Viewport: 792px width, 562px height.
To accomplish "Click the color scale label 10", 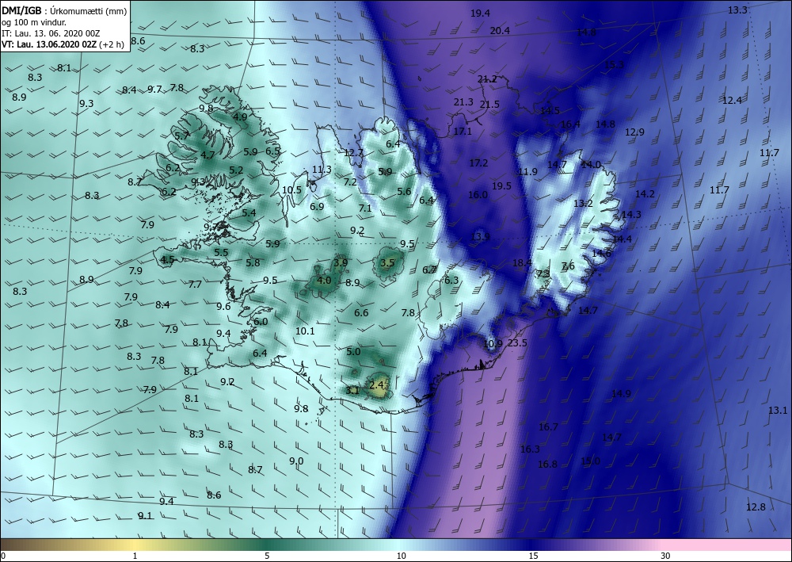I will [x=401, y=556].
